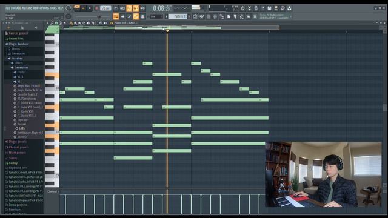Click the playhead marker in timeline
Screen dimensions: 388x218
tap(167, 31)
